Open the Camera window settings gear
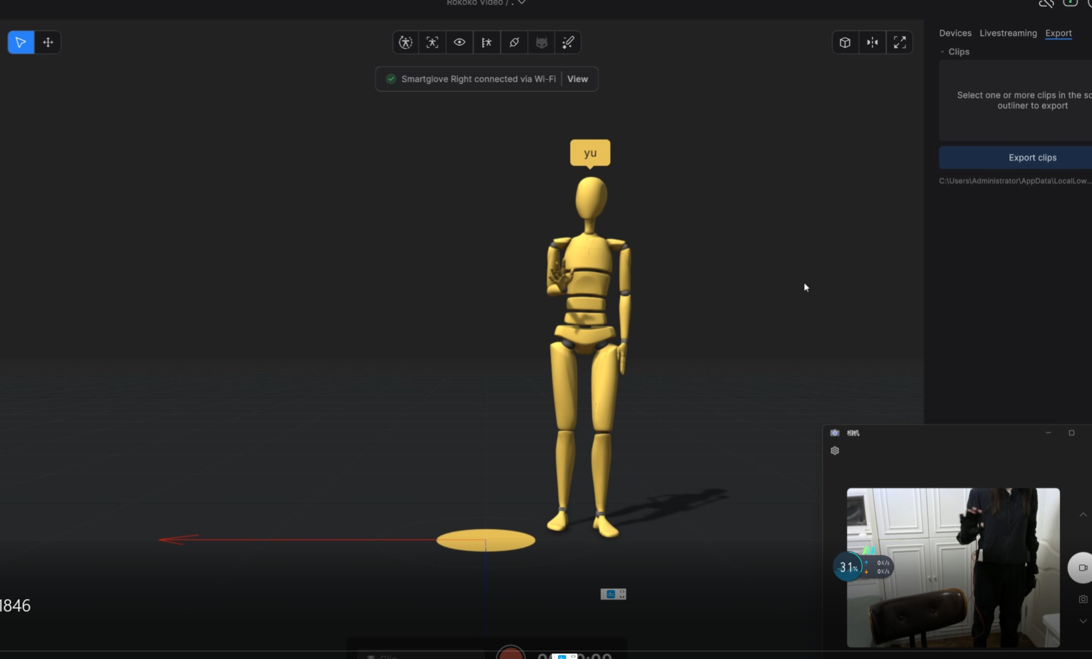Viewport: 1092px width, 659px height. coord(834,451)
